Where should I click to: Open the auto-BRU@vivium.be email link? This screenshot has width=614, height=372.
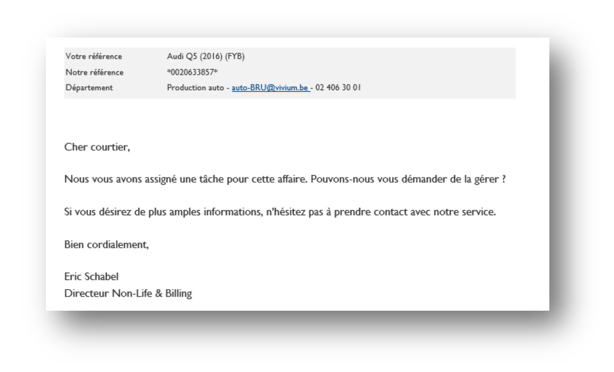click(x=270, y=88)
